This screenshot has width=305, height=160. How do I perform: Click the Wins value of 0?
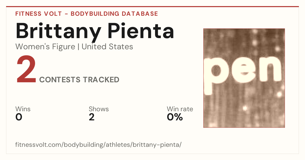(x=19, y=117)
